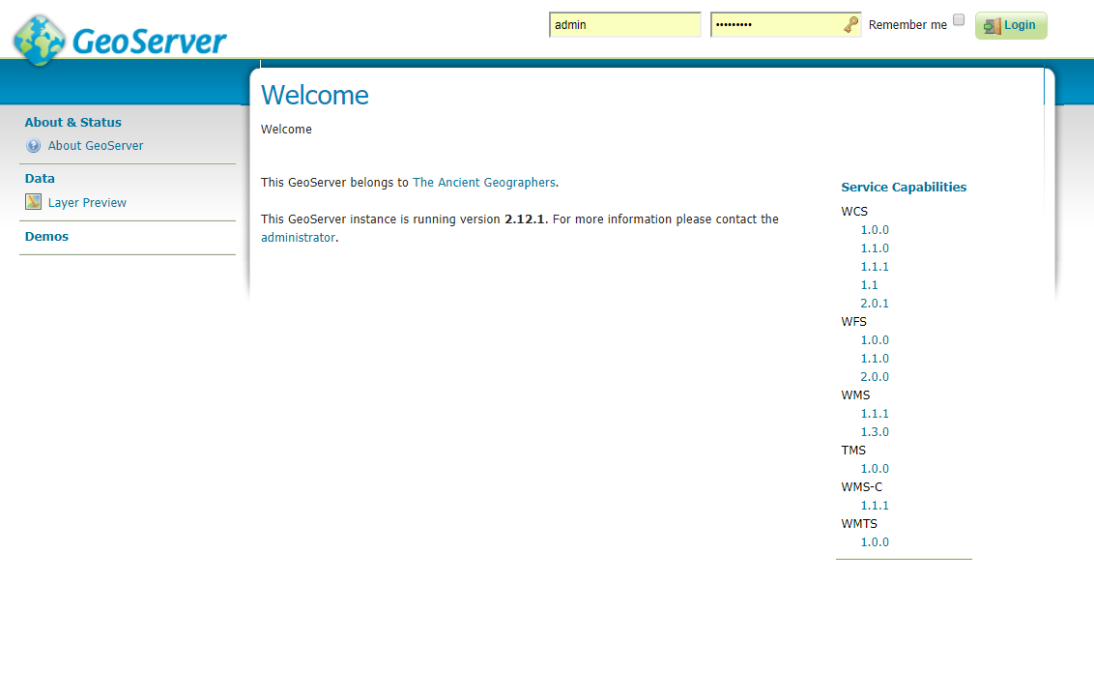
Task: Click the GeoServer globe logo
Action: pos(40,41)
